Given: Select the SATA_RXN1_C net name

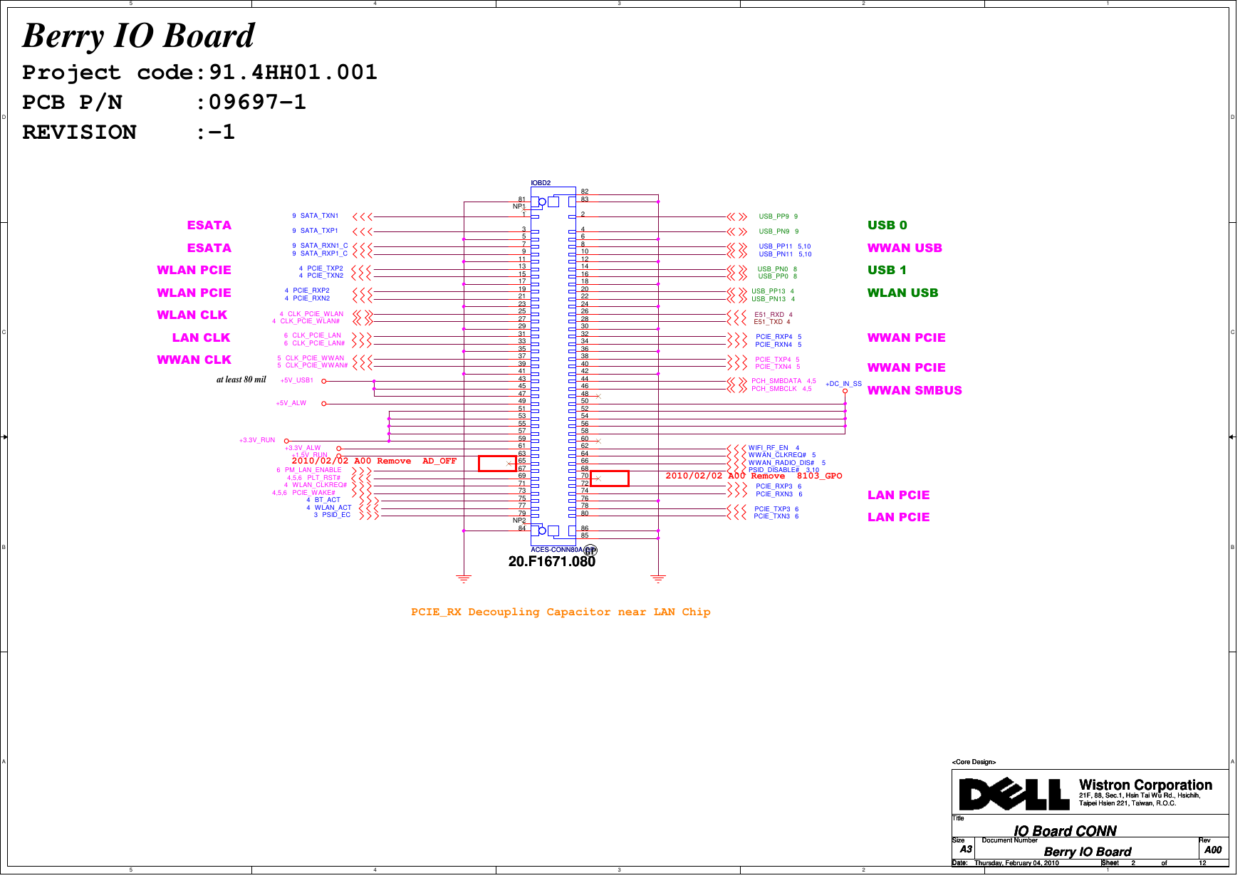Looking at the screenshot, I should pyautogui.click(x=324, y=246).
